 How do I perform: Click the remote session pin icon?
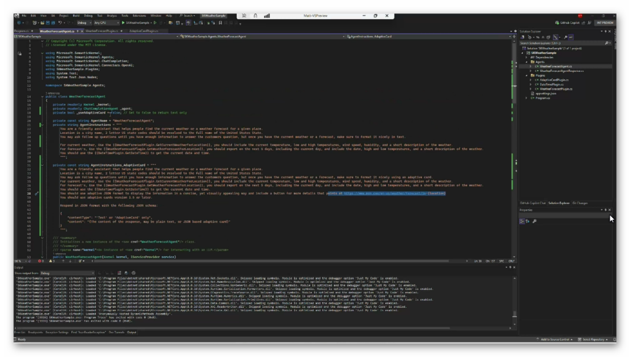tap(244, 15)
